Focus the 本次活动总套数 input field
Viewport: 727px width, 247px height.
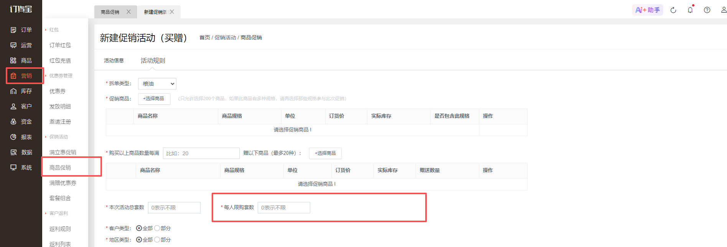174,208
